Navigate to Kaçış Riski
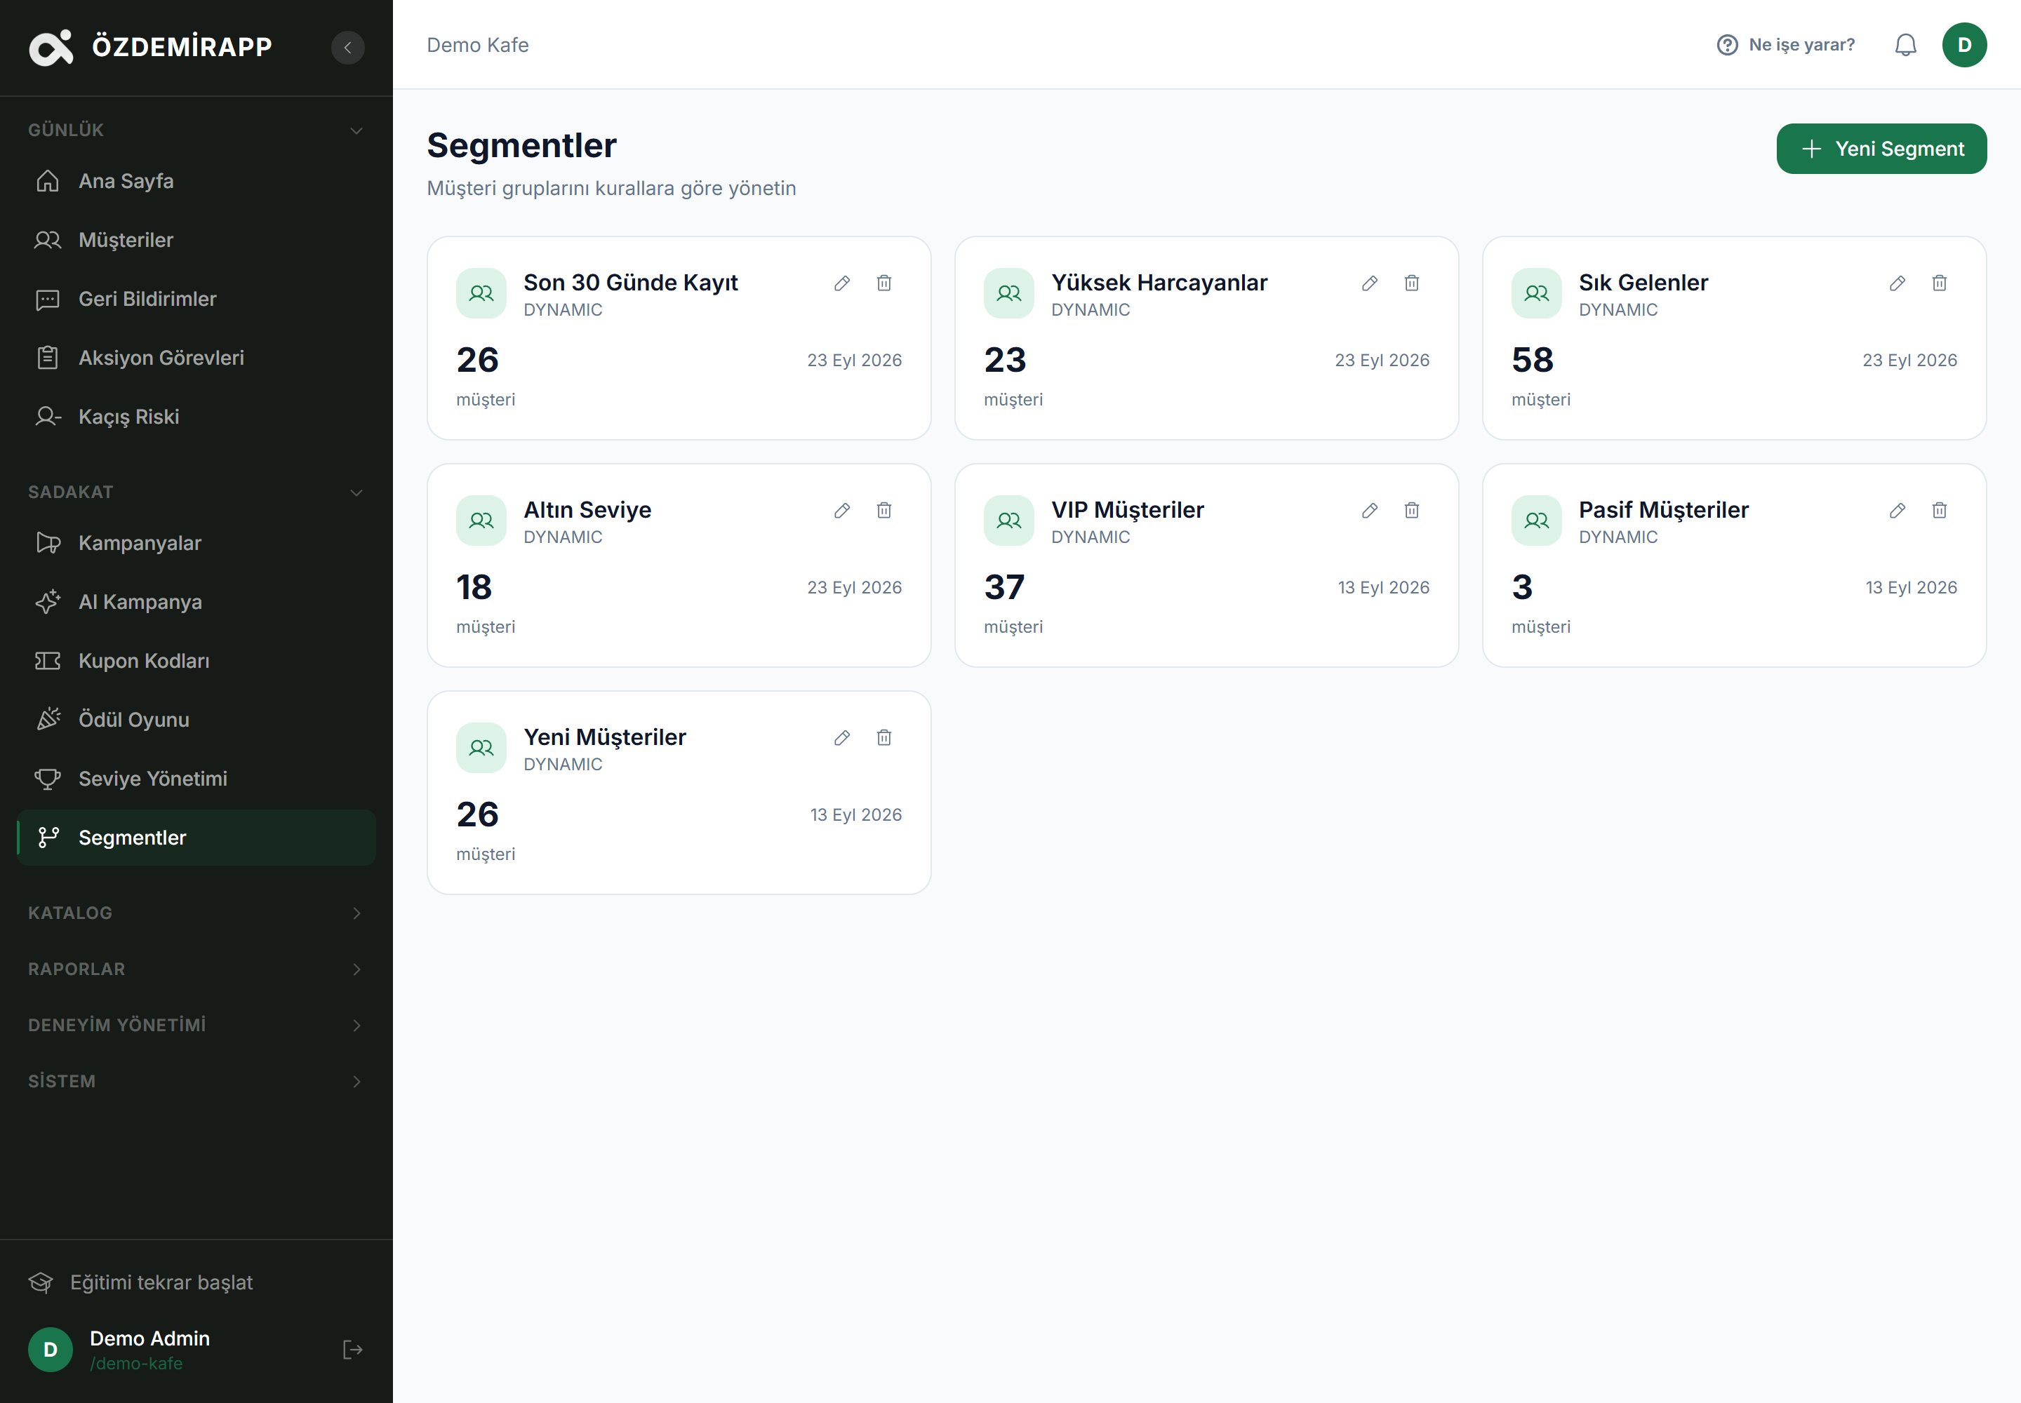Image resolution: width=2021 pixels, height=1403 pixels. pyautogui.click(x=196, y=417)
